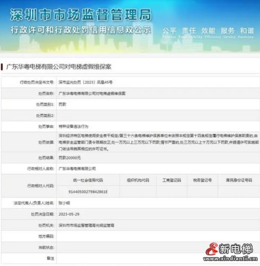The image size is (260, 266).
Task: Click the 统一社会信用代码 column header
Action: [x=88, y=180]
